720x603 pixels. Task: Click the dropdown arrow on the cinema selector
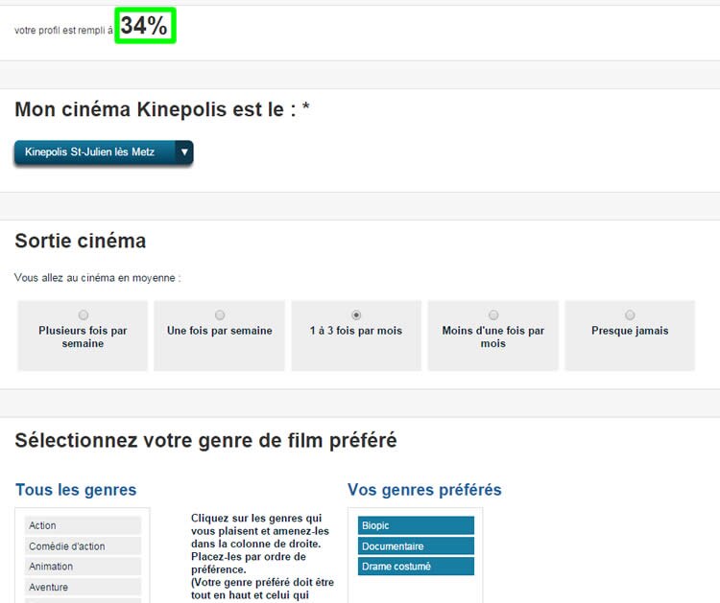184,152
